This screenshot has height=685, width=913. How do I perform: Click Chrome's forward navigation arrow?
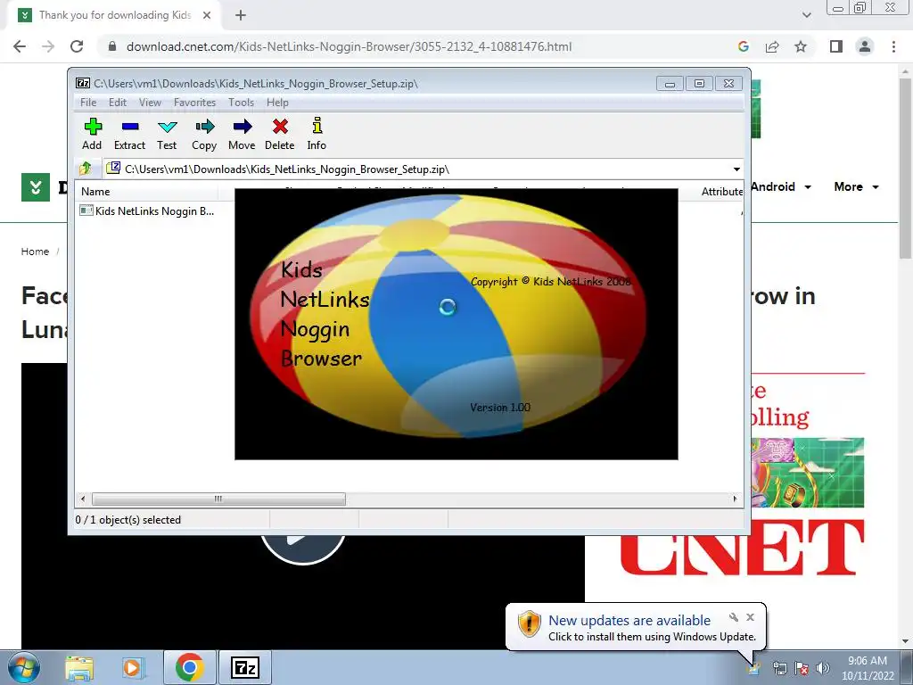coord(48,46)
